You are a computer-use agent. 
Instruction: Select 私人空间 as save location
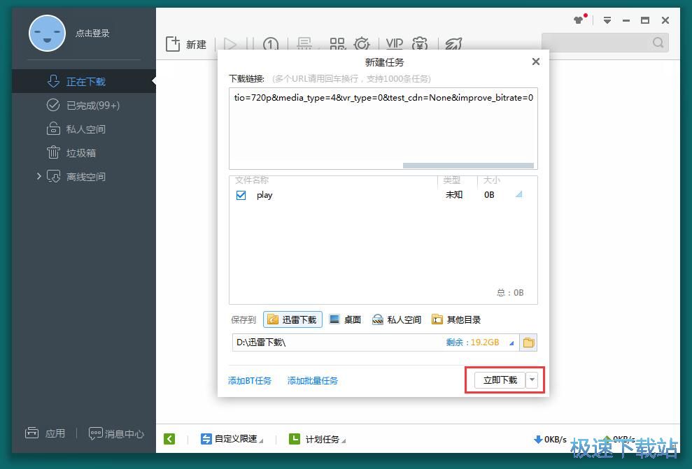point(396,319)
